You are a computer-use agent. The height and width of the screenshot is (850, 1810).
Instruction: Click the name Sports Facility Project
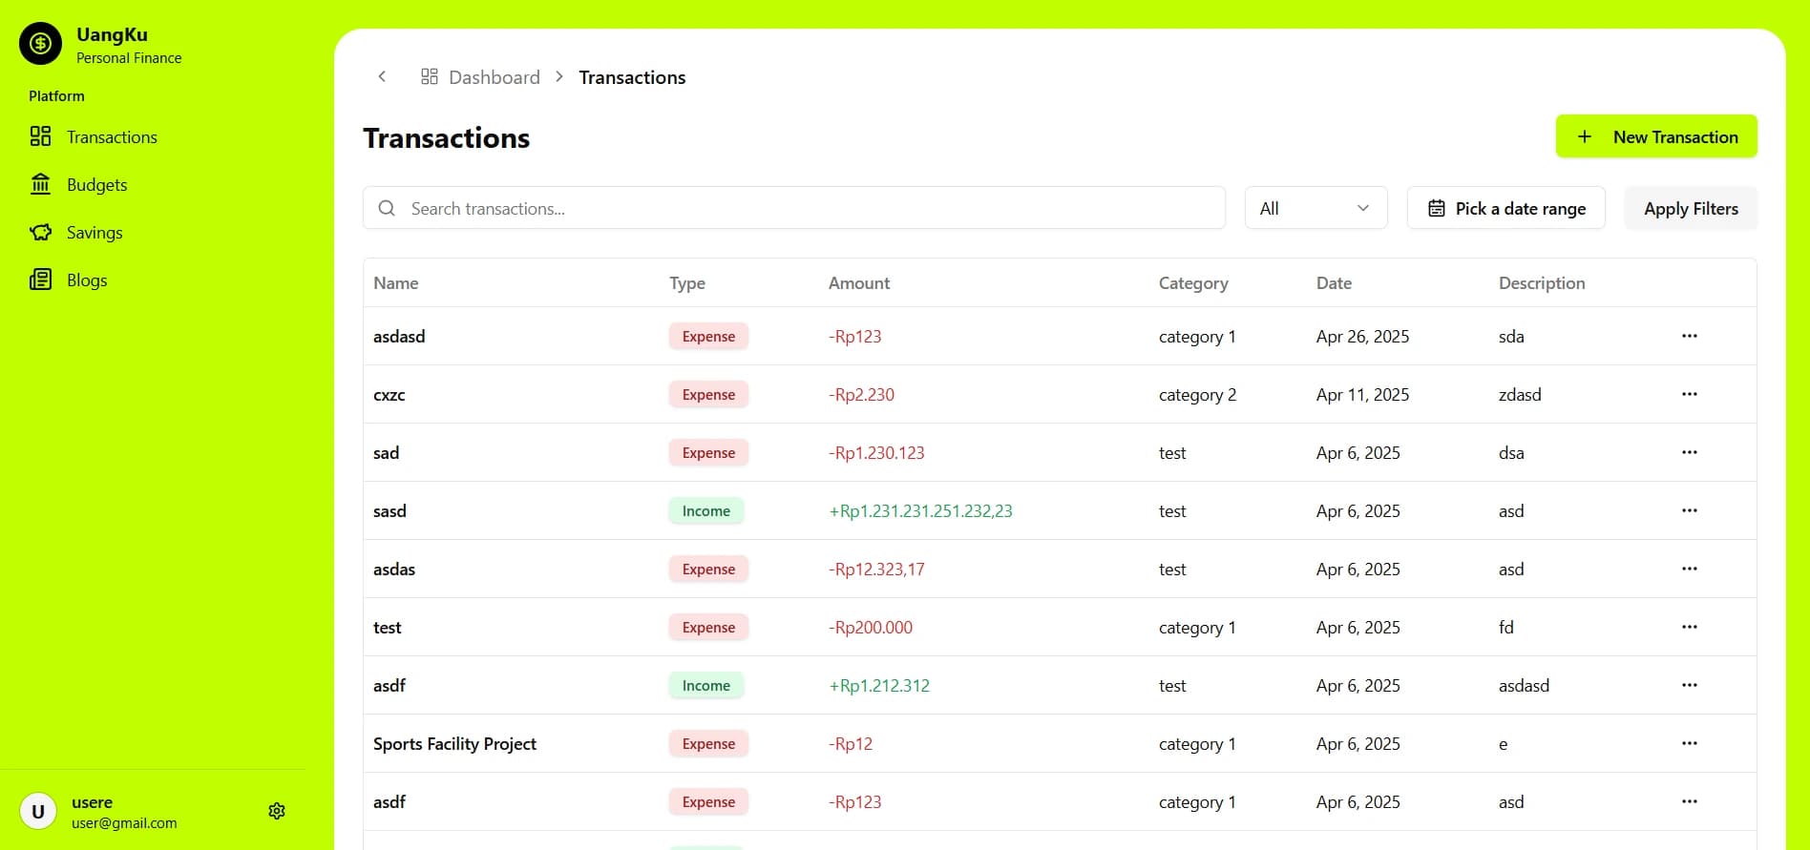(454, 744)
